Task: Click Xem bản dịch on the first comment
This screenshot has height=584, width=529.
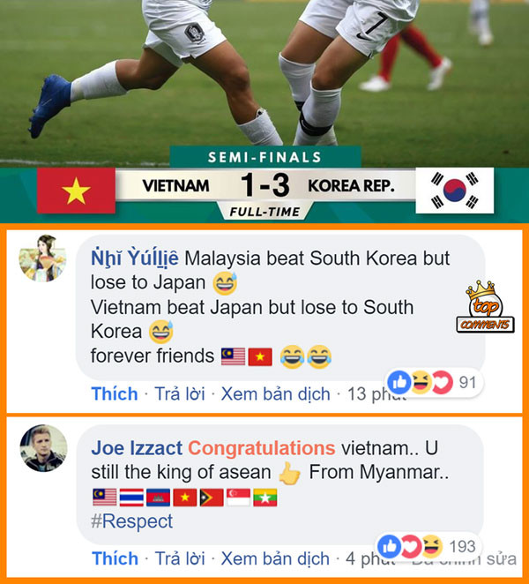Action: tap(275, 394)
